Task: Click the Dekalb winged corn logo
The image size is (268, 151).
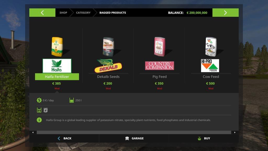Action: coord(108,66)
